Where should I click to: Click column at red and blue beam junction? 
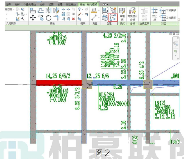click(87, 84)
